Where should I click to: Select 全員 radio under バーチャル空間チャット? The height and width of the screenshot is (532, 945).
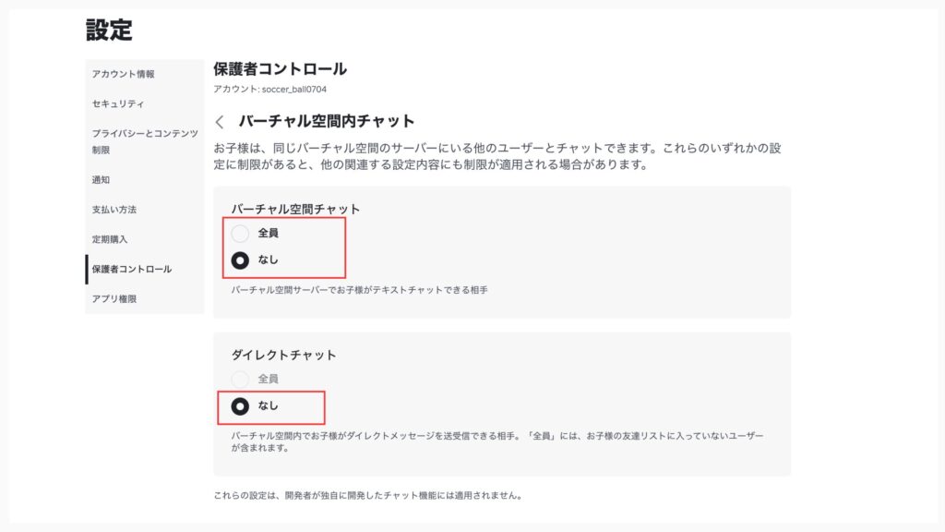pos(240,234)
